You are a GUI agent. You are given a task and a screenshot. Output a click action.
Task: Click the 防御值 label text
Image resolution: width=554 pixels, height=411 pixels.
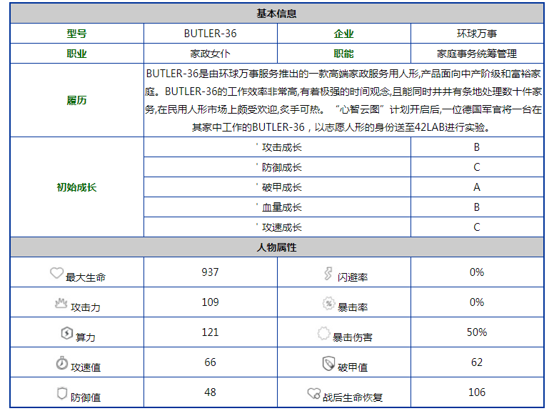[86, 397]
